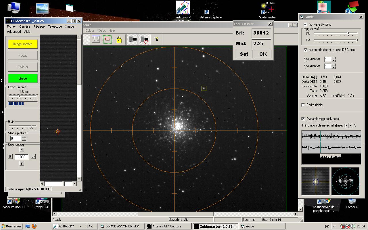368x230 pixels.
Task: Open the Réglage menu in Guidemaster
Action: coord(39,26)
